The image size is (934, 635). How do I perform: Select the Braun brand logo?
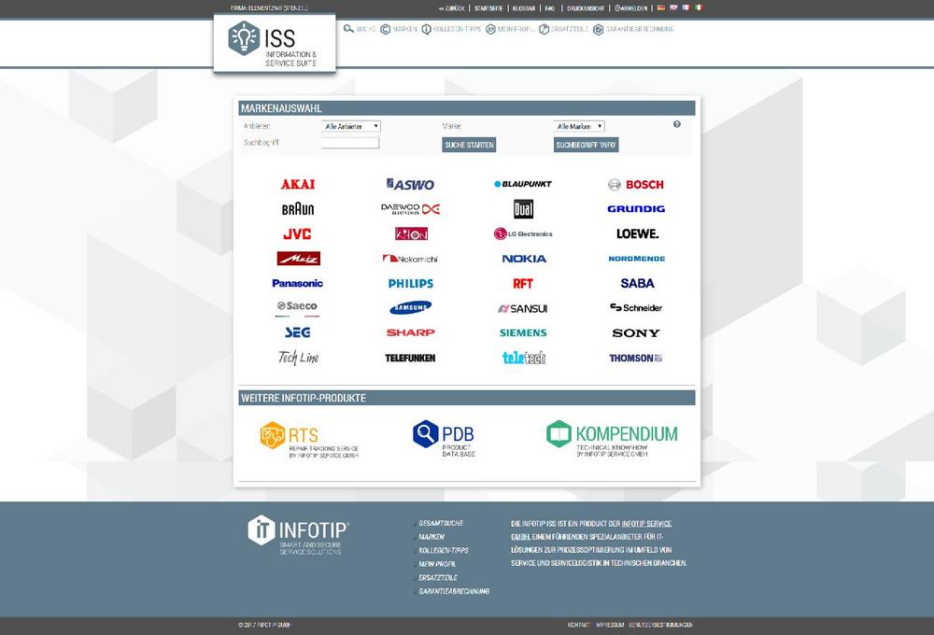pyautogui.click(x=298, y=209)
